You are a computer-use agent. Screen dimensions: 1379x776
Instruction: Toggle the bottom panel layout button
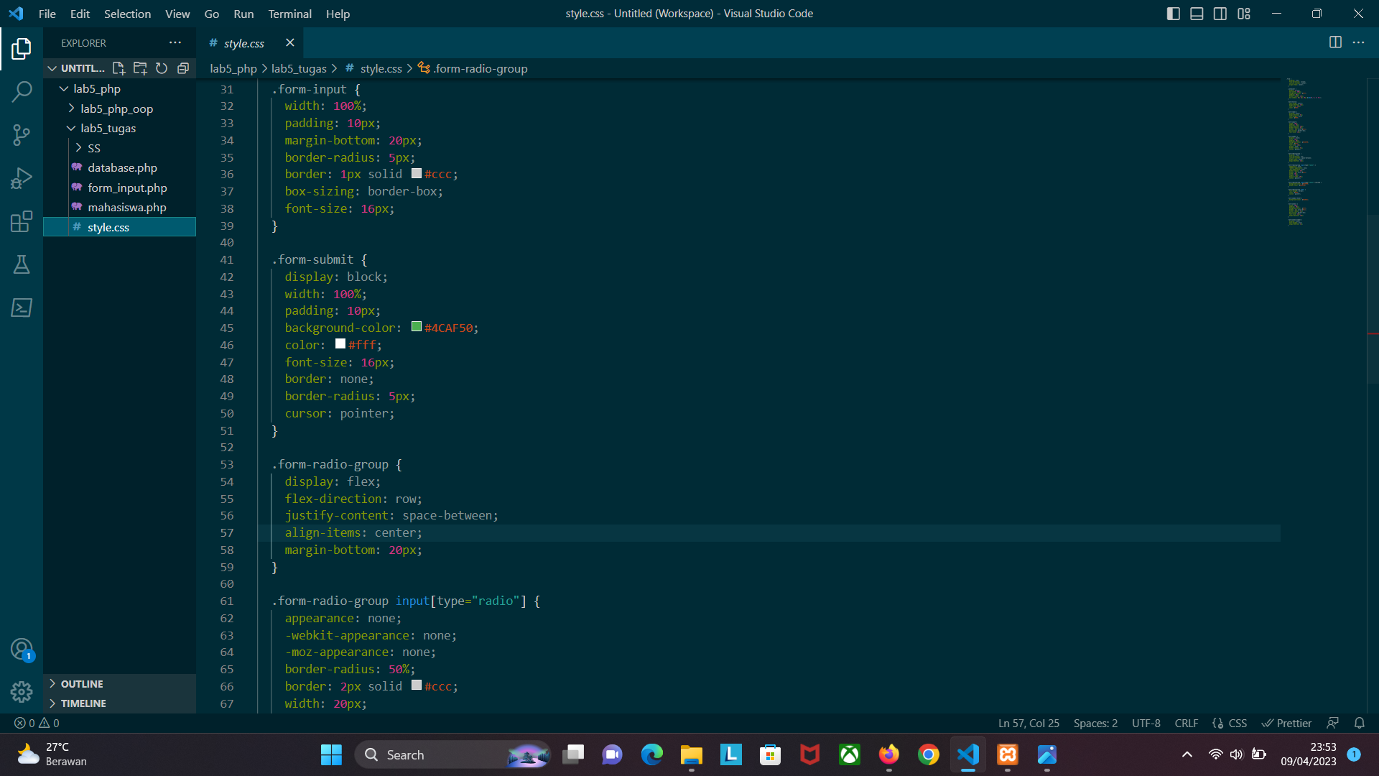[x=1197, y=14]
